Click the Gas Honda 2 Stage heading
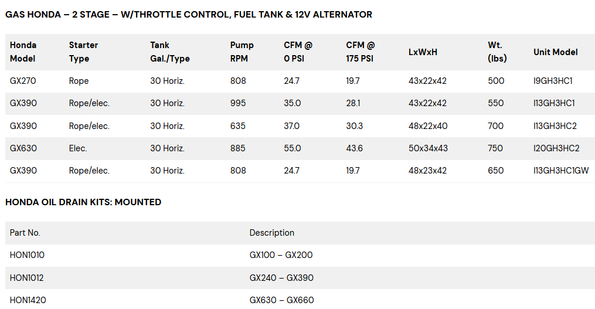 [x=189, y=15]
